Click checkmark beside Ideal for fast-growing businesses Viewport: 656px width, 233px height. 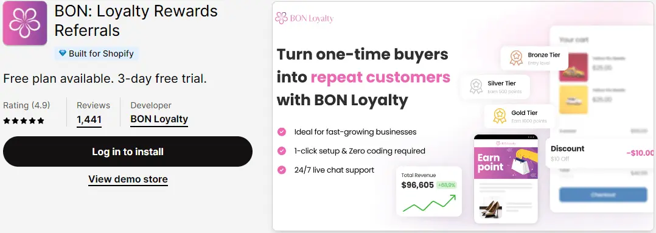click(282, 132)
